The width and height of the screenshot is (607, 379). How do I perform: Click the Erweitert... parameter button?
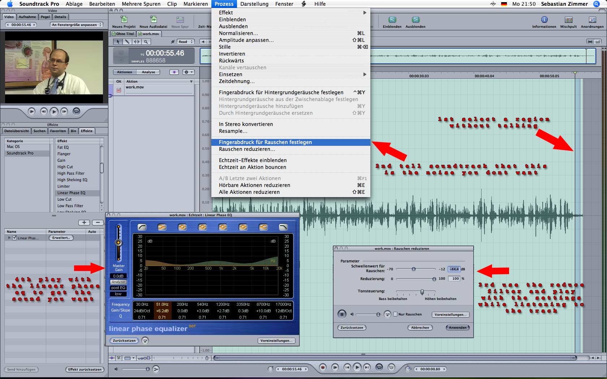[x=61, y=238]
